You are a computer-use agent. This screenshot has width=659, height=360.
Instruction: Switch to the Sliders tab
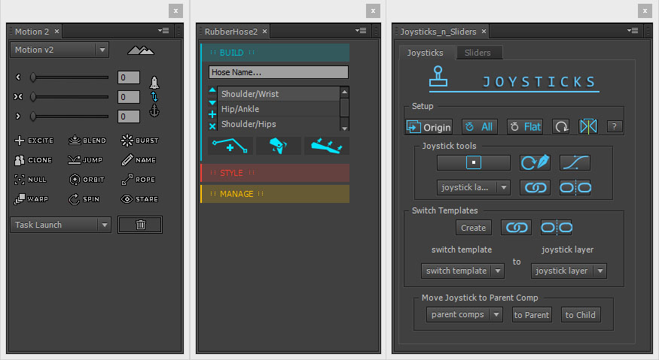[477, 53]
